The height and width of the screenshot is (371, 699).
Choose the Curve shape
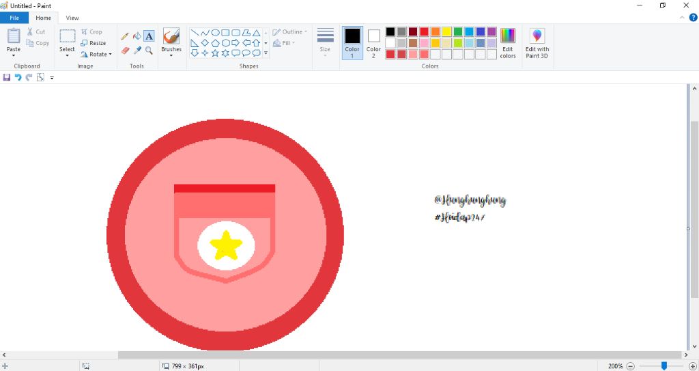click(205, 33)
